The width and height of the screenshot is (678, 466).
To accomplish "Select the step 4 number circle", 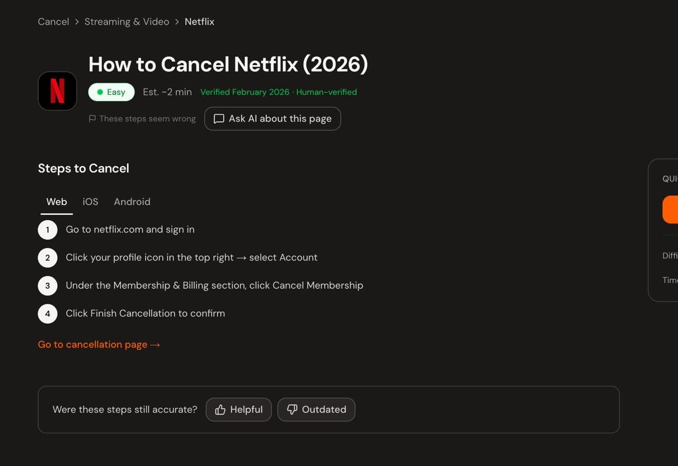I will coord(48,313).
